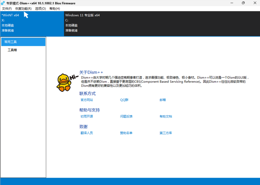Click the 邮箱 contact link
The height and width of the screenshot is (185, 260).
pos(162,100)
